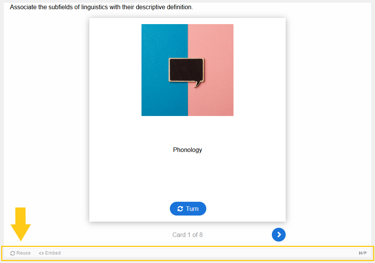Screen dimensions: 375x263
Task: Go to next card with blue arrow
Action: pyautogui.click(x=279, y=235)
